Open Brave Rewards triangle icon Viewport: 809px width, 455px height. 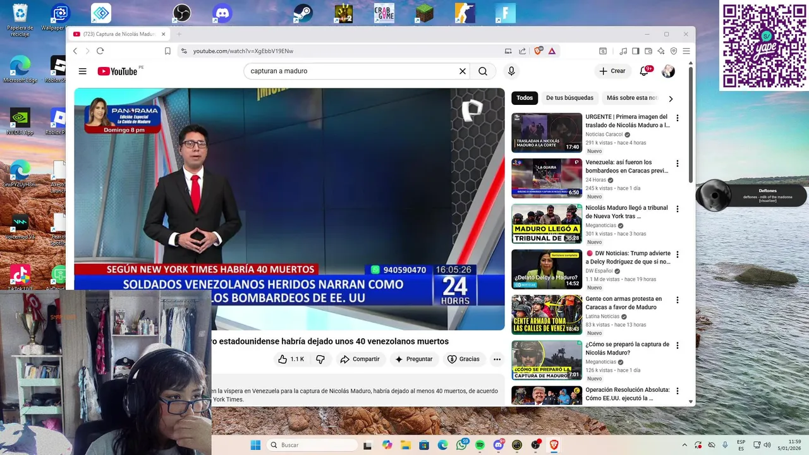point(552,51)
